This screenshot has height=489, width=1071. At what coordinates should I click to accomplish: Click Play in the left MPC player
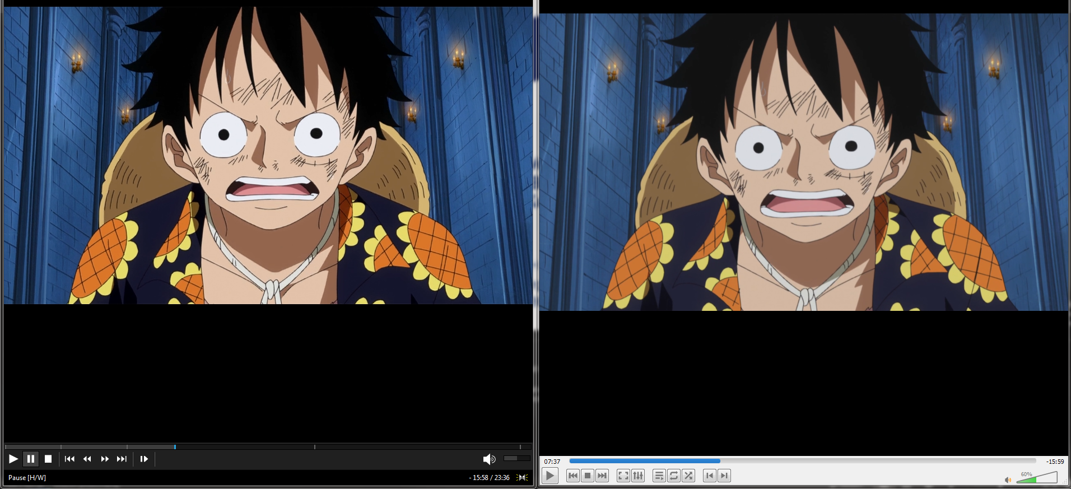click(13, 459)
